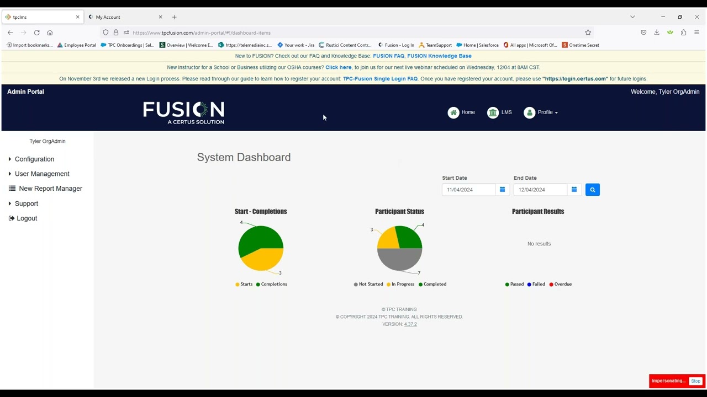Image resolution: width=707 pixels, height=397 pixels.
Task: Open the LMS building icon
Action: (493, 112)
